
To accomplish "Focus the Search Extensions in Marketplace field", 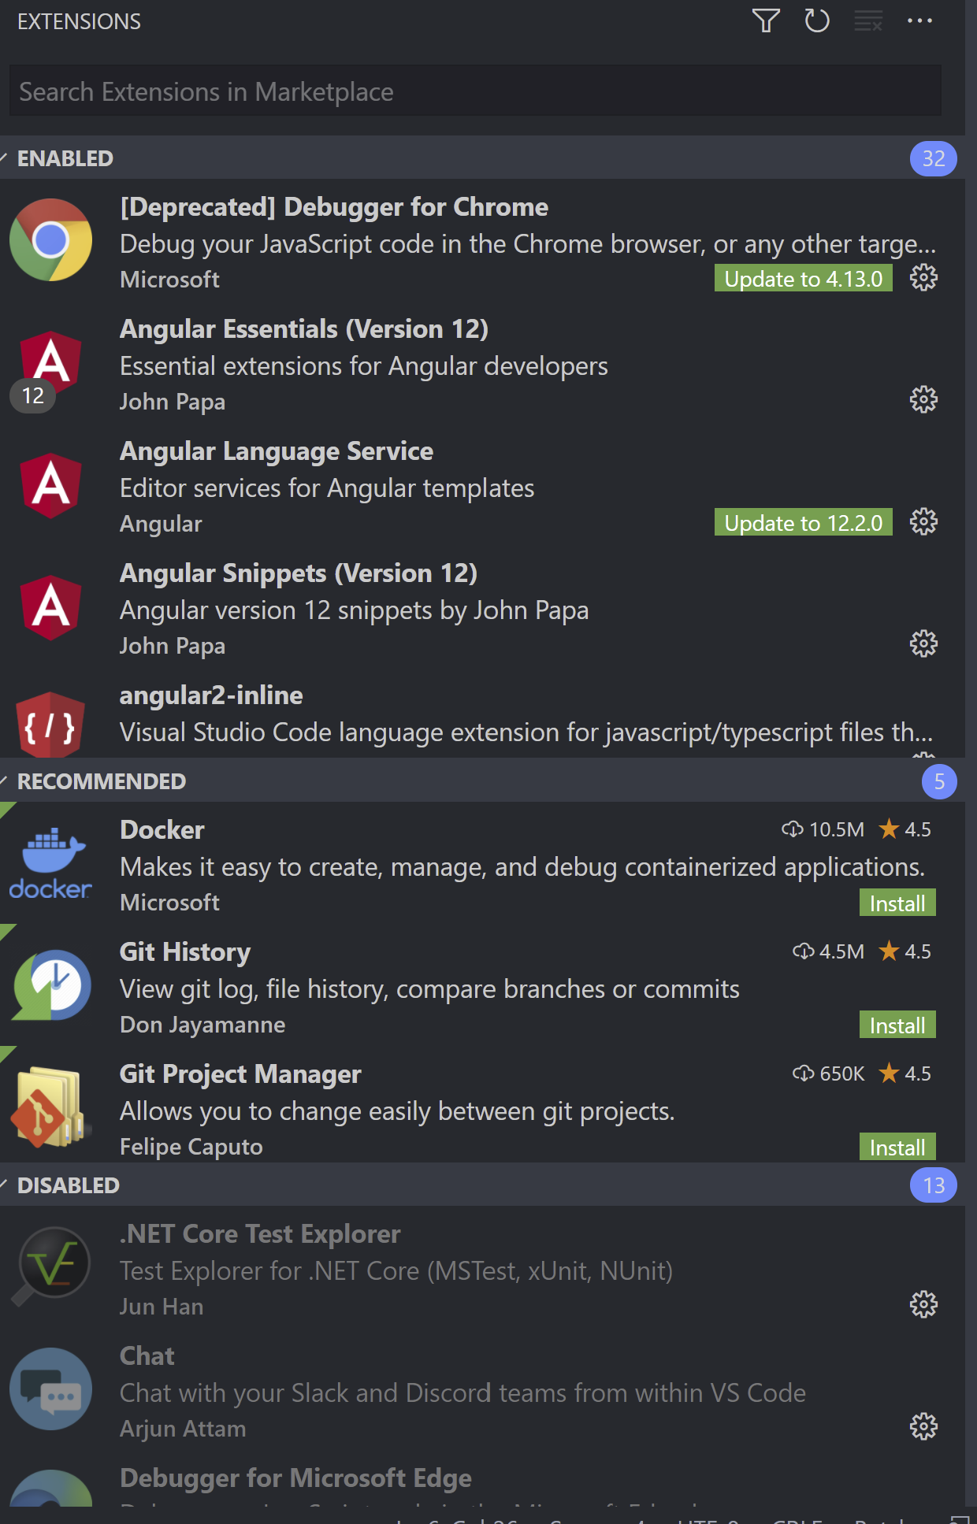I will [x=475, y=91].
